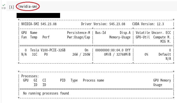
Task: Click the Tesla V100-PCIE-32GB GPU name
Action: (x=48, y=50)
